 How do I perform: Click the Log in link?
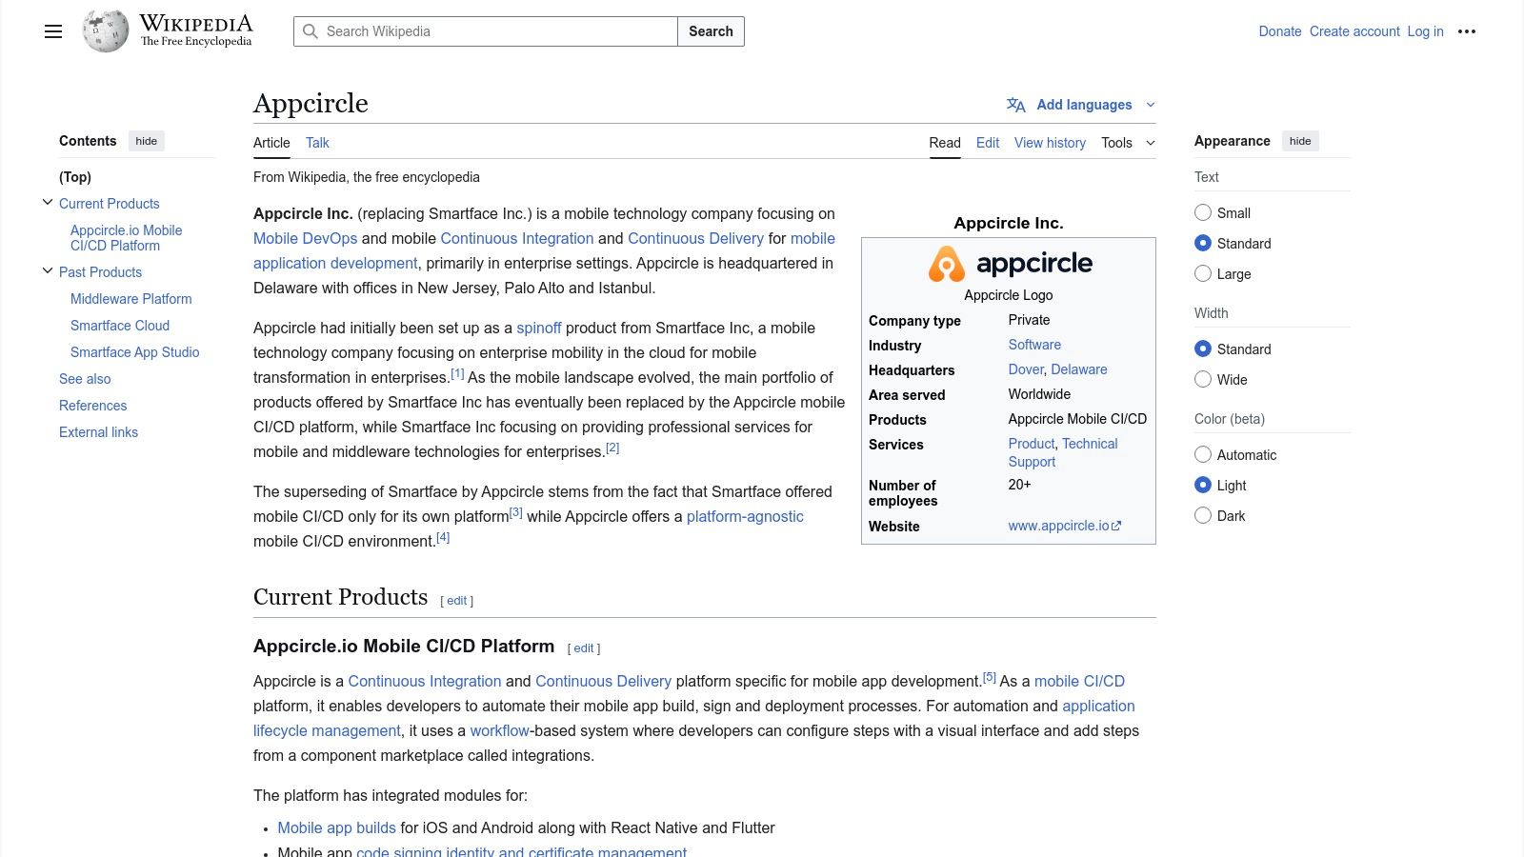pos(1426,31)
